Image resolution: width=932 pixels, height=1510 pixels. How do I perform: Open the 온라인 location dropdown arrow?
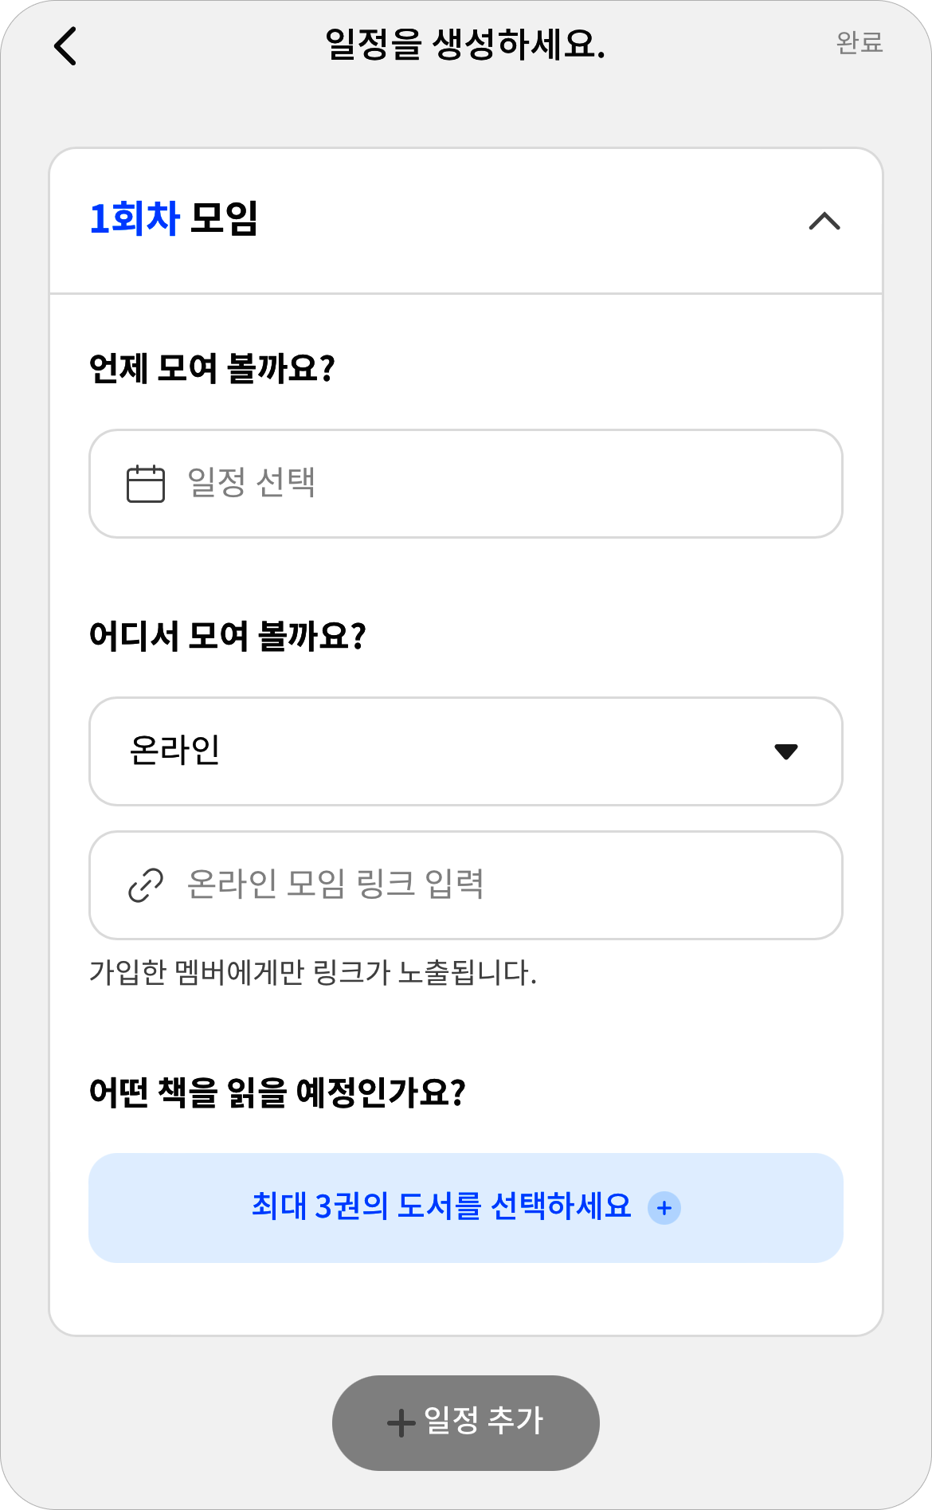tap(786, 751)
